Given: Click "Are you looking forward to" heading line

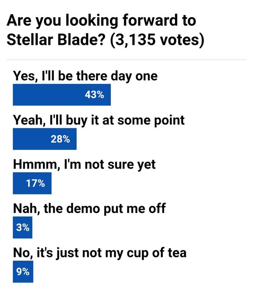Looking at the screenshot, I should [x=101, y=20].
